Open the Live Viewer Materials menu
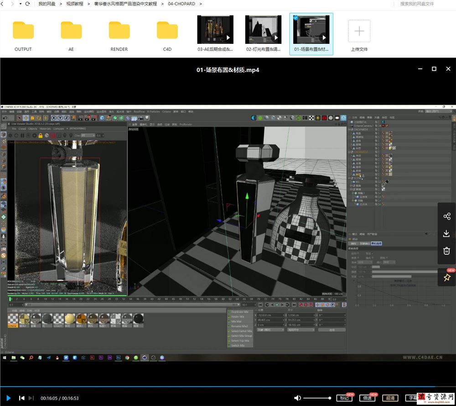Image resolution: width=456 pixels, height=406 pixels. (45, 128)
